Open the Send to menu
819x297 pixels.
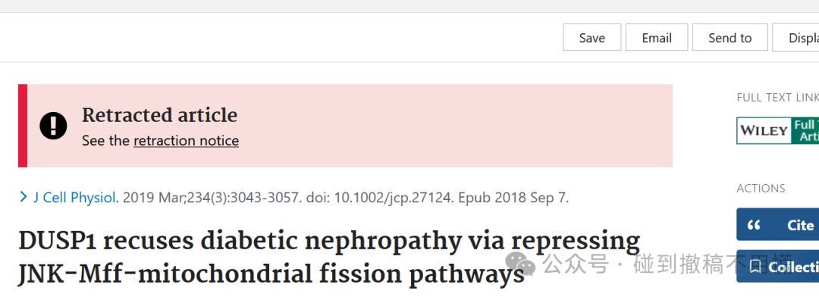point(730,38)
